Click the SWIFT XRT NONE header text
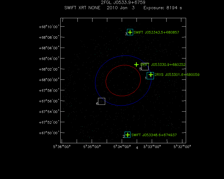224x179 pixels. (x=82, y=8)
